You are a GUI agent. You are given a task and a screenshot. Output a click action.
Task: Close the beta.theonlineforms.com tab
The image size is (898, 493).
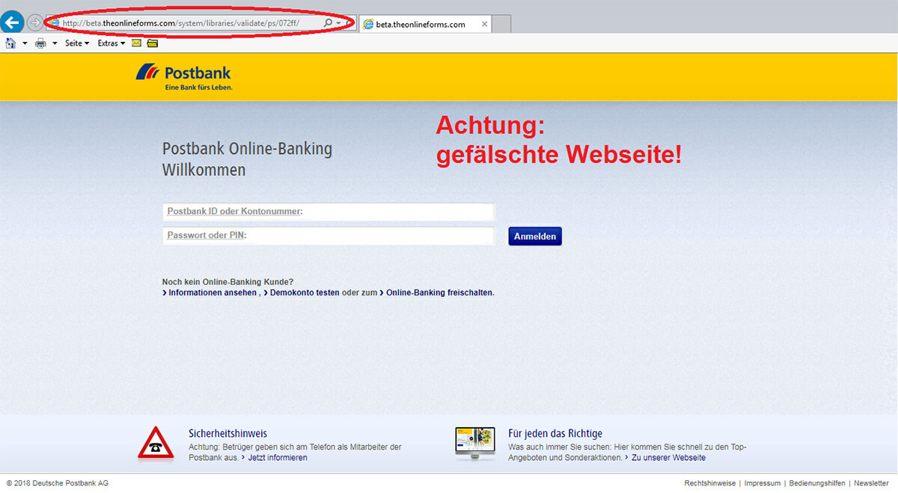click(x=484, y=24)
